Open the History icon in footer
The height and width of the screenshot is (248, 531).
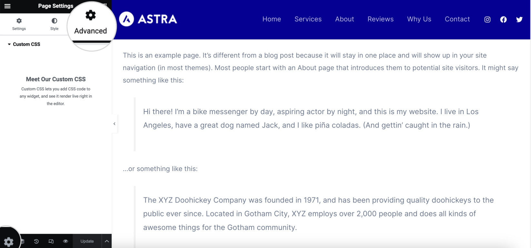36,241
